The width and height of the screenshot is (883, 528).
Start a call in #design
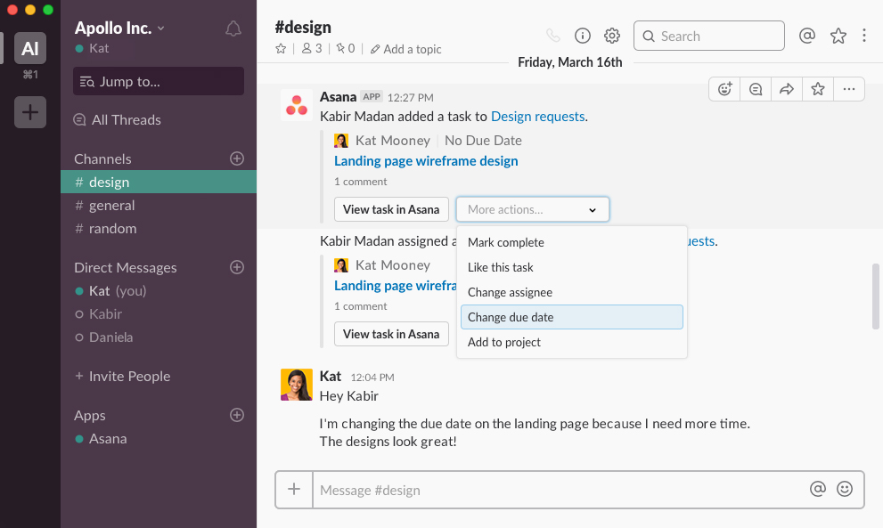click(552, 35)
